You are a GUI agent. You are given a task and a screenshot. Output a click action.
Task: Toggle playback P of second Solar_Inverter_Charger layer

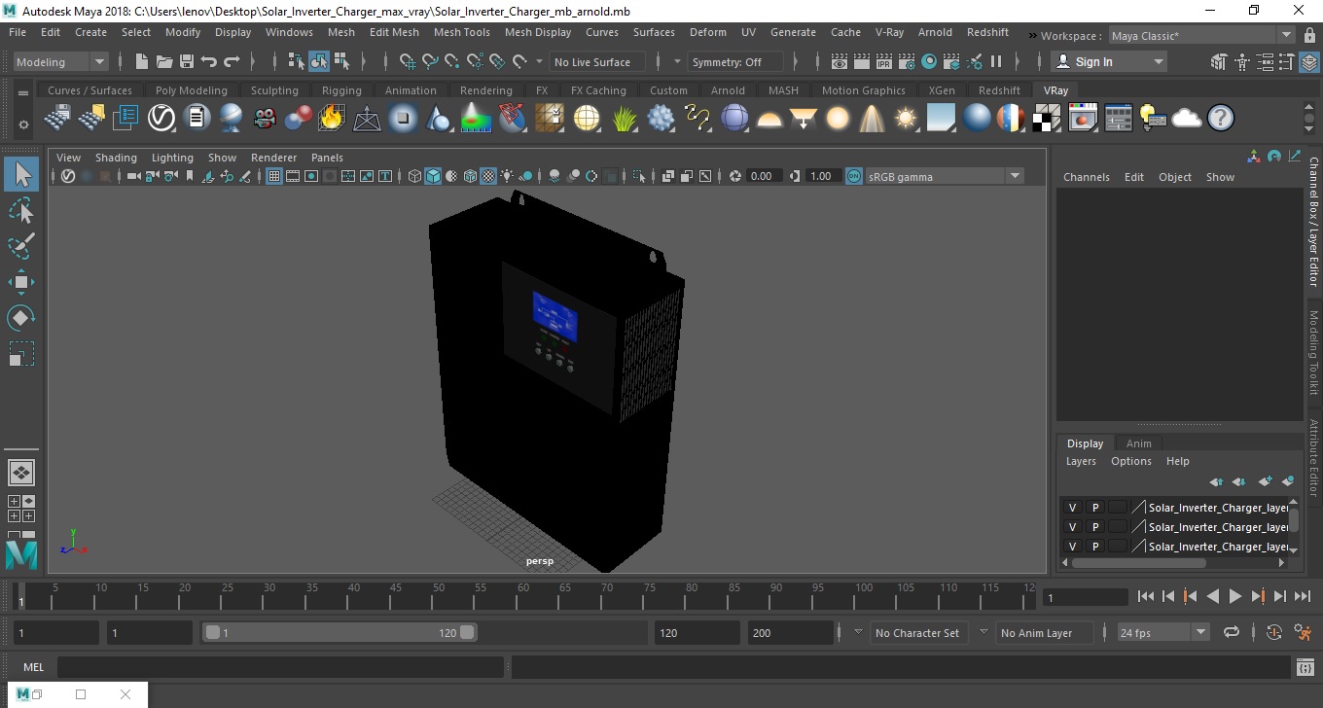tap(1095, 527)
